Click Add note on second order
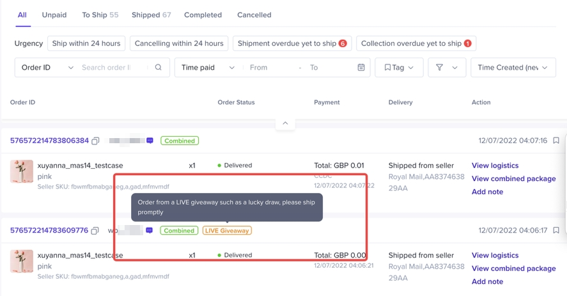567x296 pixels. 487,281
